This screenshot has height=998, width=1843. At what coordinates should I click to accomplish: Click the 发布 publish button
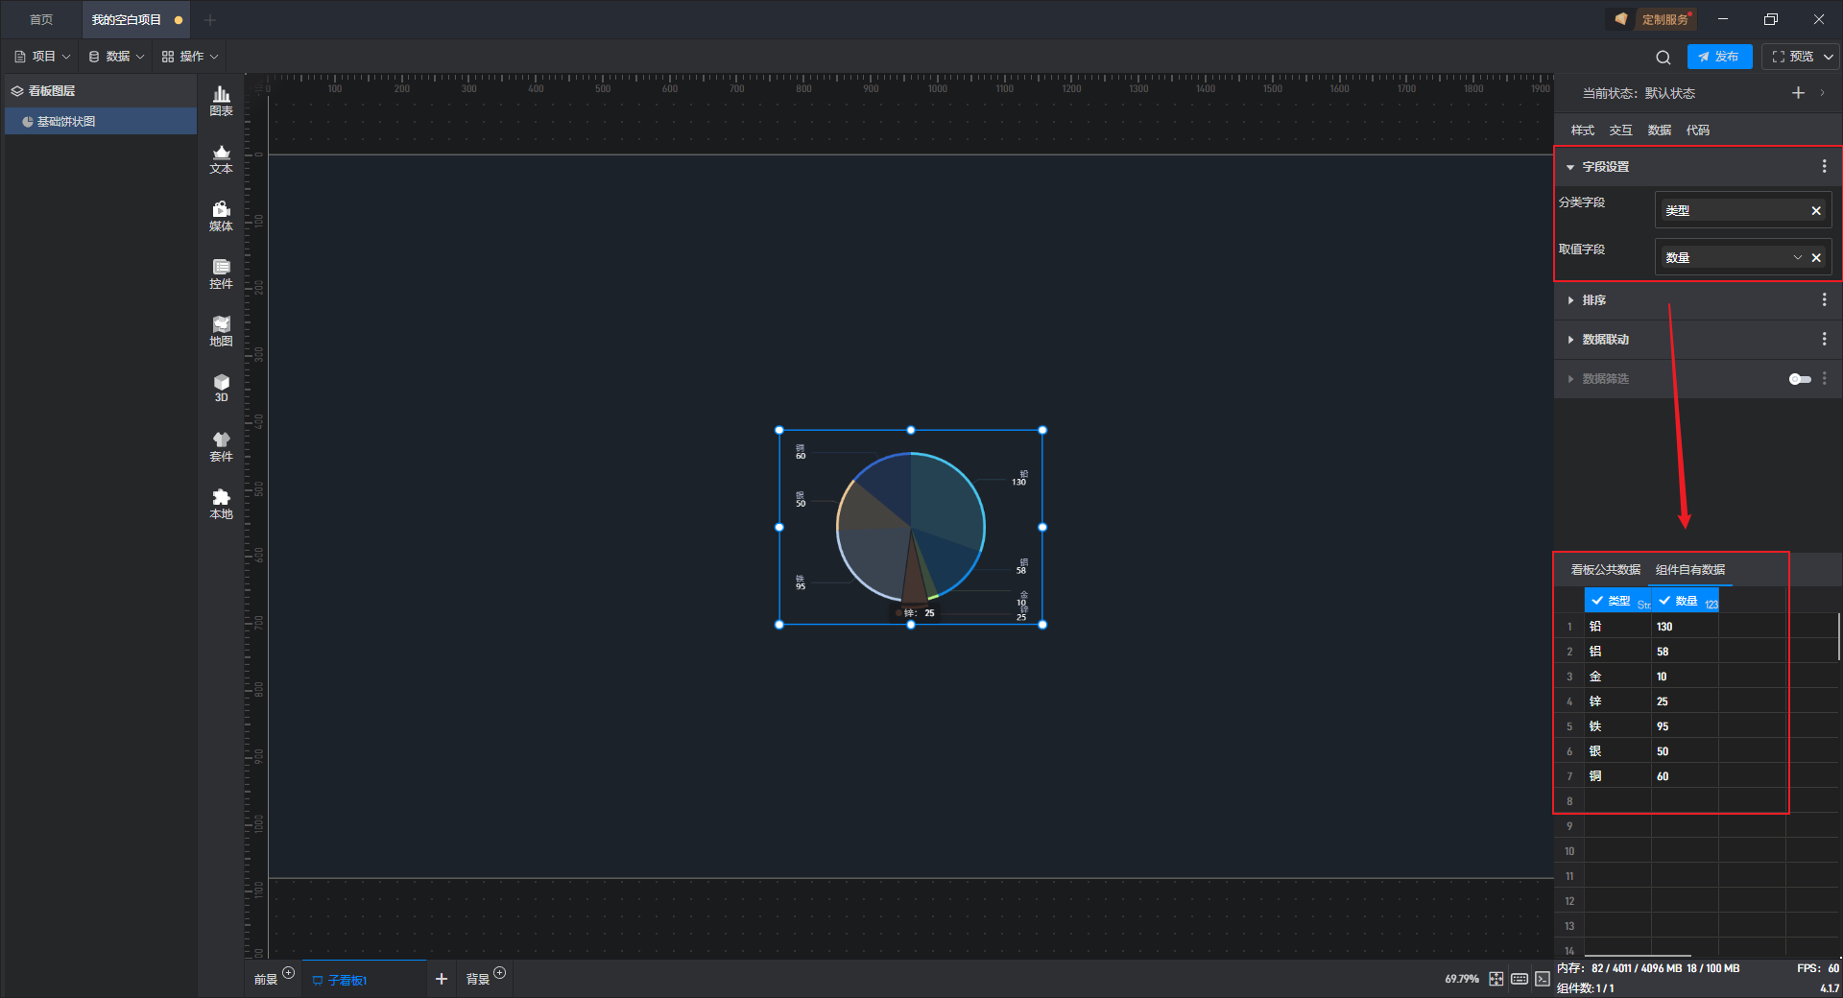click(1719, 57)
